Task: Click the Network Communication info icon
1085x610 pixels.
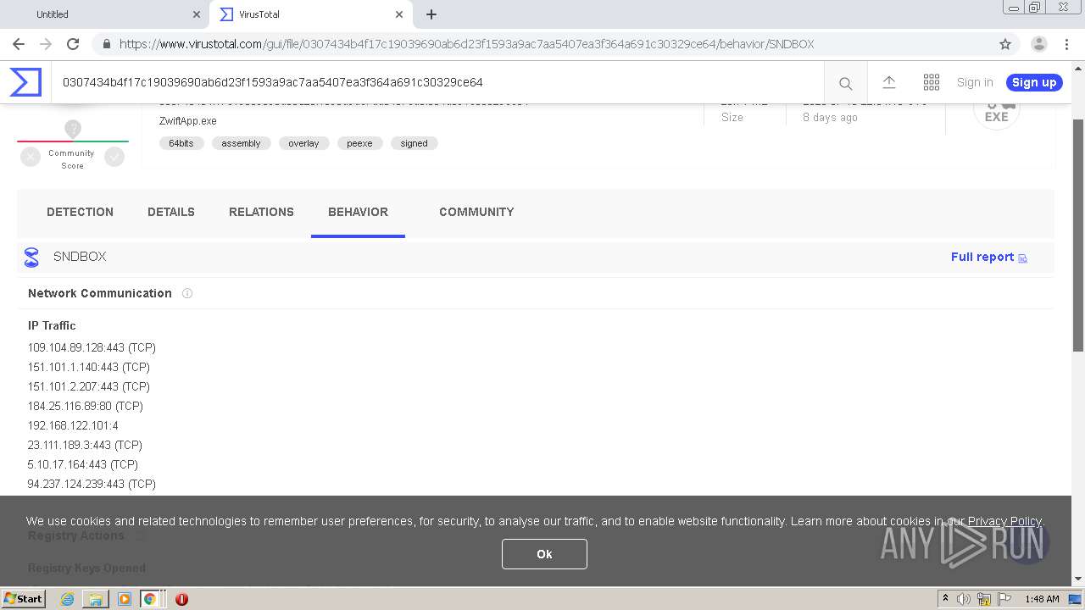Action: tap(187, 293)
